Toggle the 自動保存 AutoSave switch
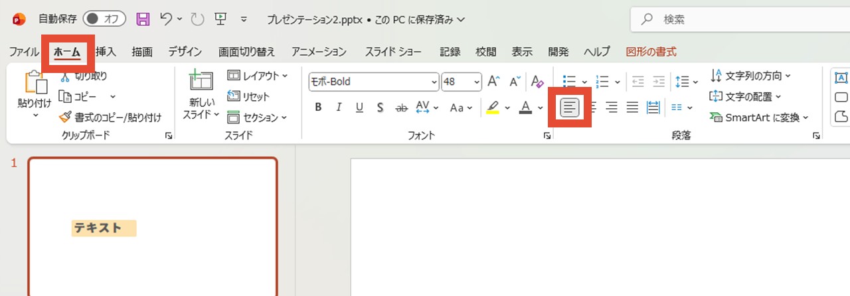Viewport: 850px width, 296px height. pyautogui.click(x=105, y=19)
